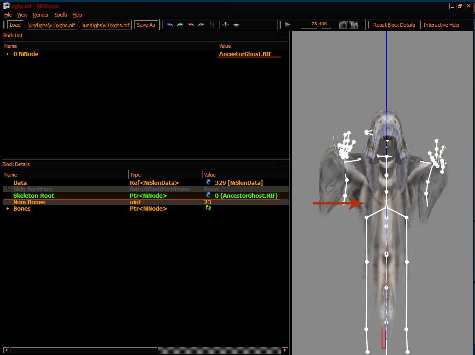Select the green-eye front view icon
Screen dimensions: 475x355
[180, 25]
